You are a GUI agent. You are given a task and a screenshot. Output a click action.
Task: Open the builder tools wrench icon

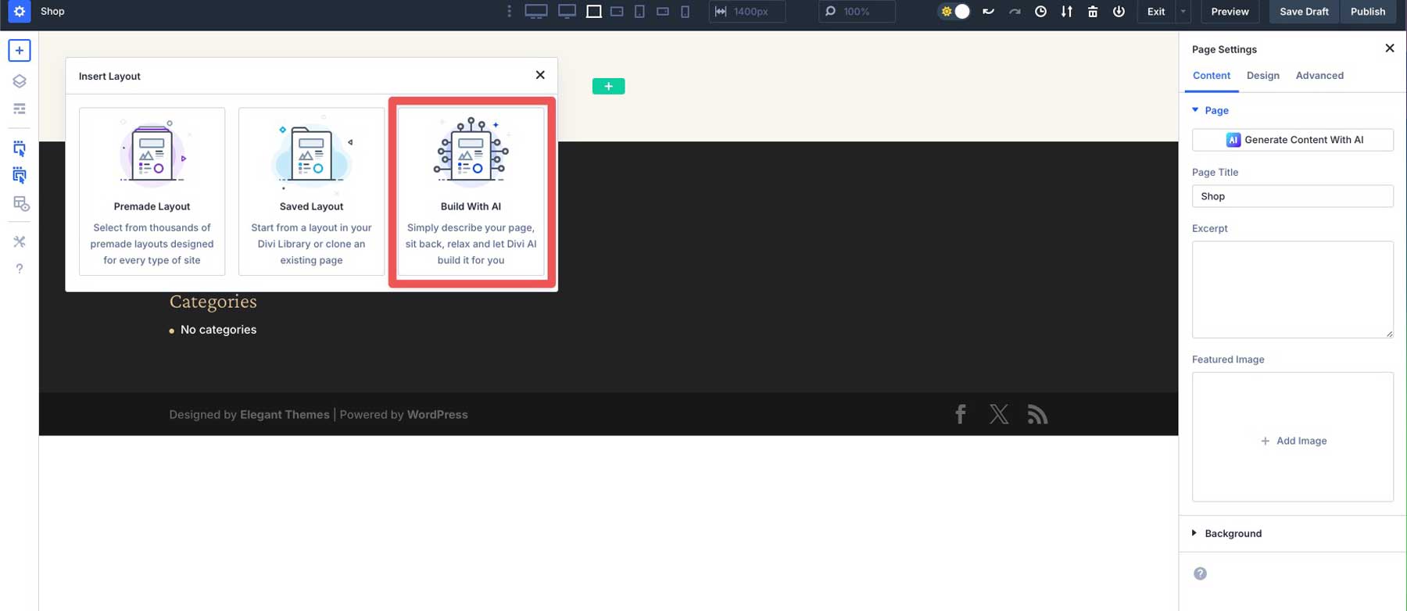[x=20, y=241]
